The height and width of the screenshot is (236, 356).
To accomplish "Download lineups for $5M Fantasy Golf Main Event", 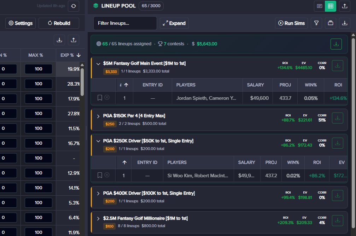I will pos(337,66).
